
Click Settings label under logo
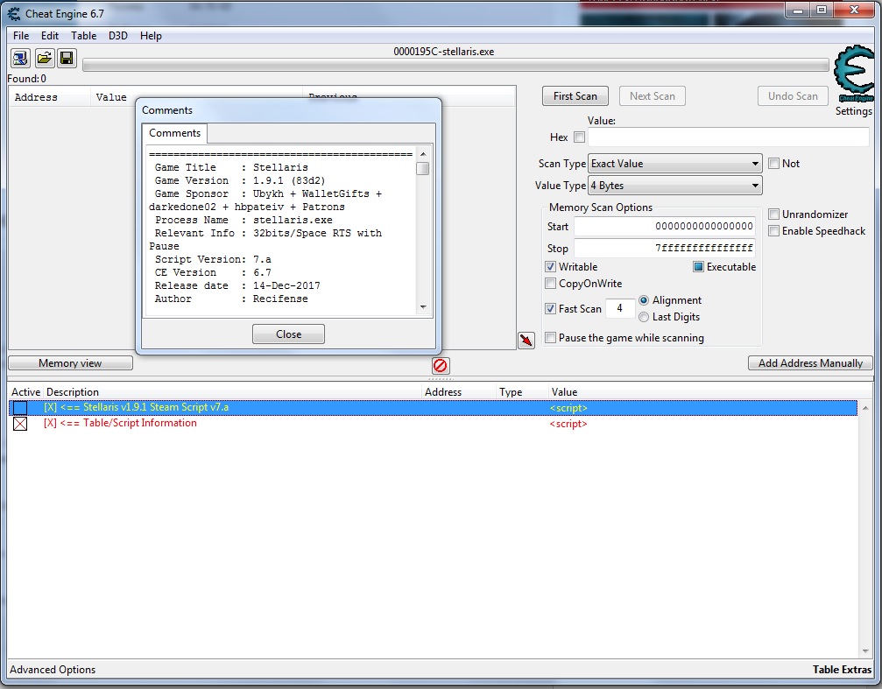tap(853, 111)
